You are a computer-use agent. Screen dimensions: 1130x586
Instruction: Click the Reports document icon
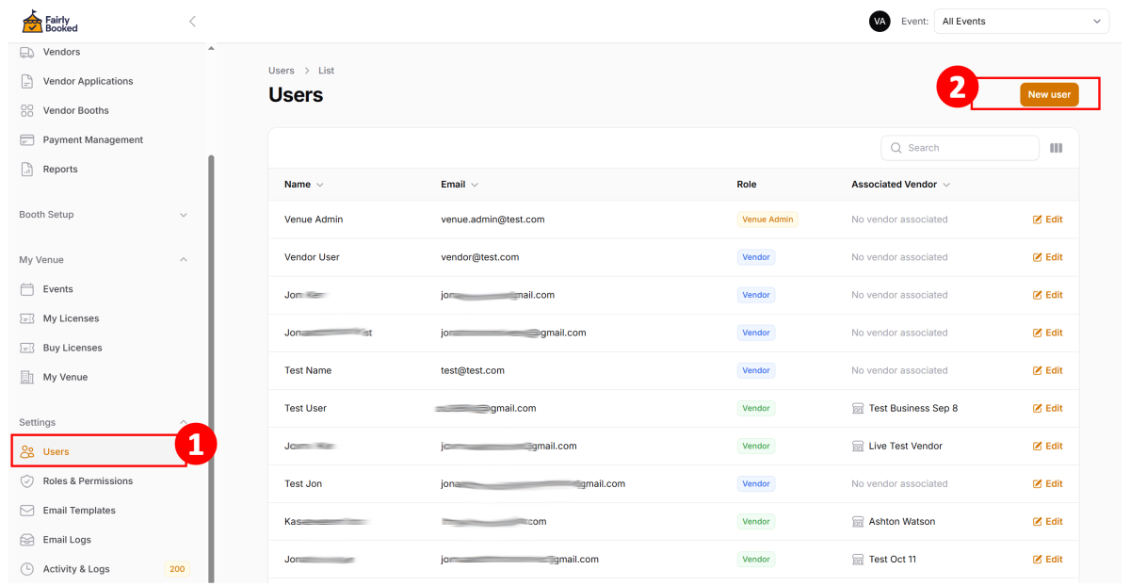[27, 170]
